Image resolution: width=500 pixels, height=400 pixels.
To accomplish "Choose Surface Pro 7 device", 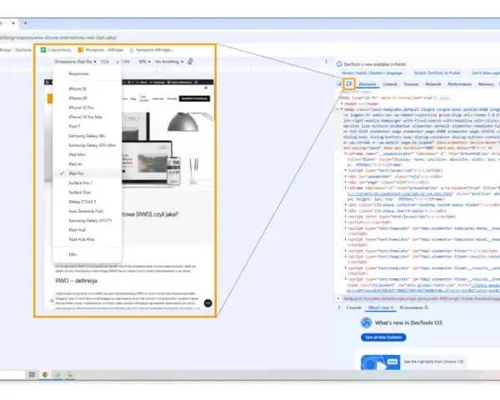I will pyautogui.click(x=87, y=183).
